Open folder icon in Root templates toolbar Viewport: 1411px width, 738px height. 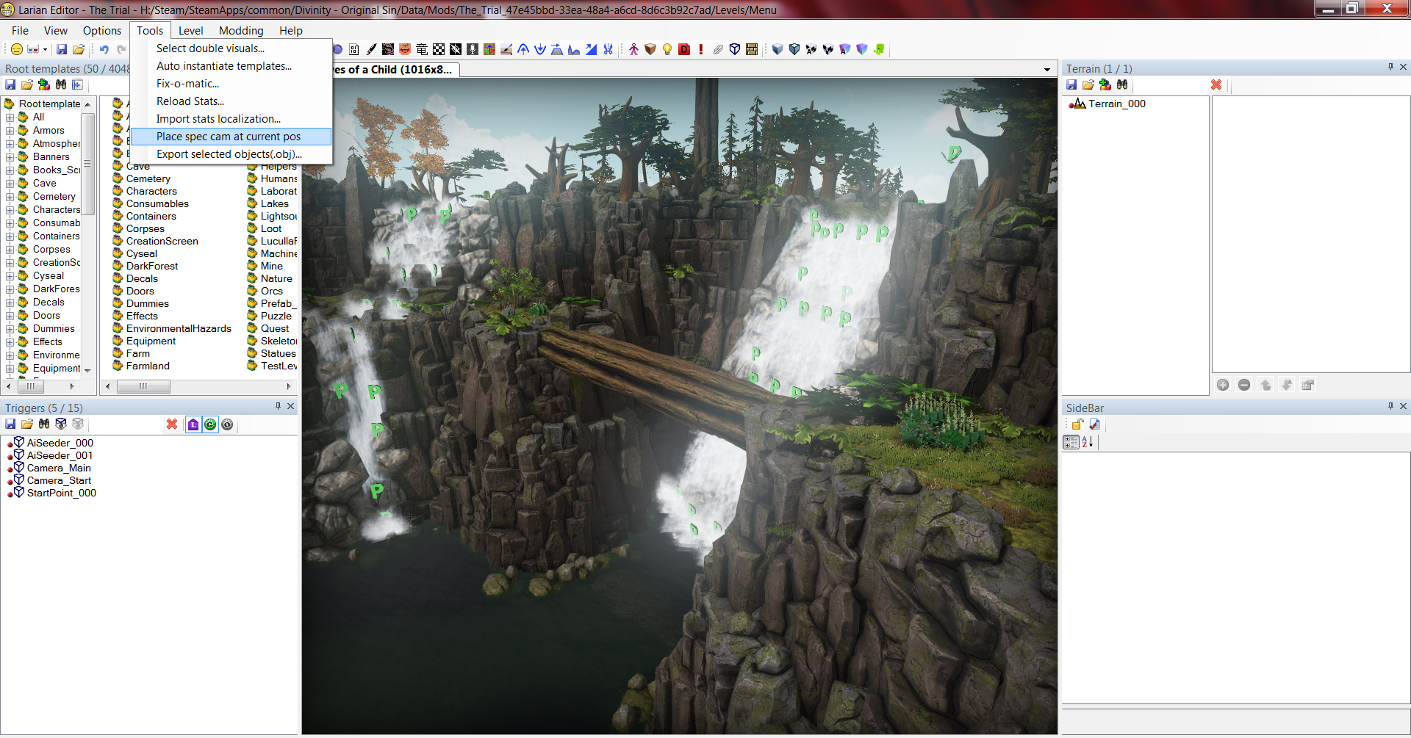tap(27, 84)
